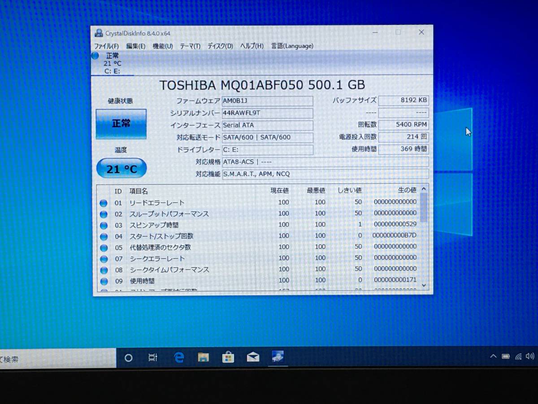Image resolution: width=538 pixels, height=404 pixels.
Task: Select the drive indicator dot above 21 °C
Action: (95, 55)
